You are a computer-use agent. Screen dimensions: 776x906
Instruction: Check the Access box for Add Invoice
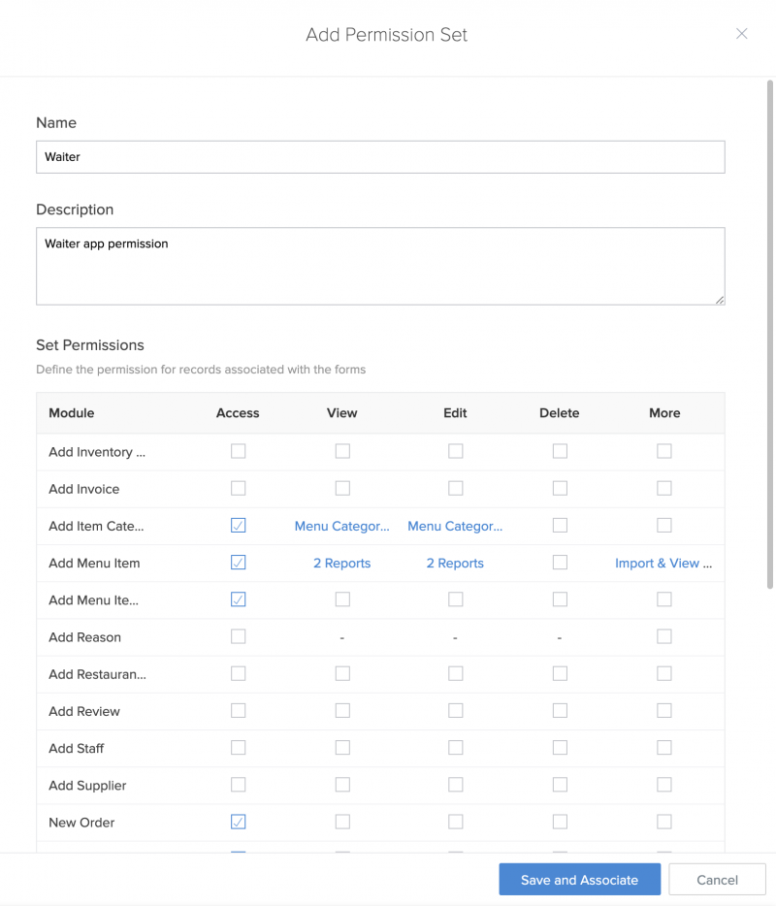pos(239,489)
